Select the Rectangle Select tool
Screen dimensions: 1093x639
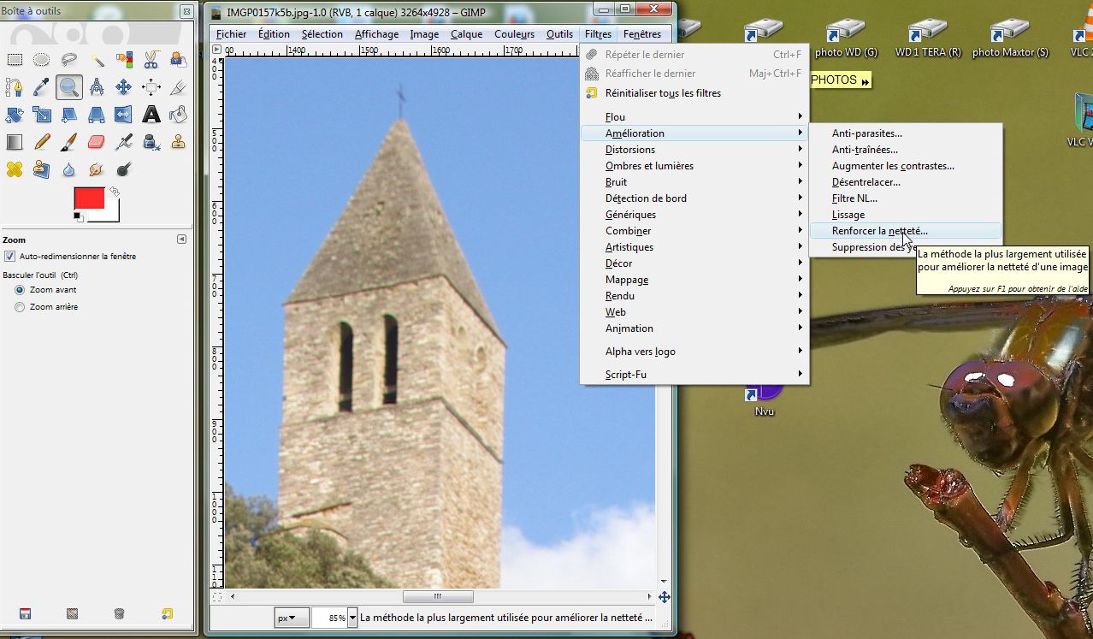coord(15,59)
